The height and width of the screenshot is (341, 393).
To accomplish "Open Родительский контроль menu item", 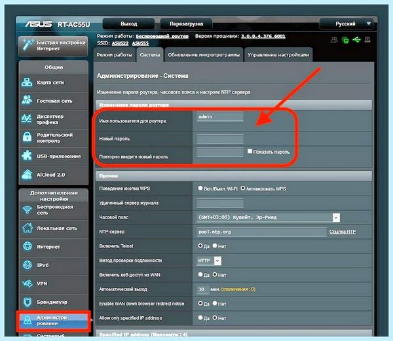I will click(x=54, y=137).
